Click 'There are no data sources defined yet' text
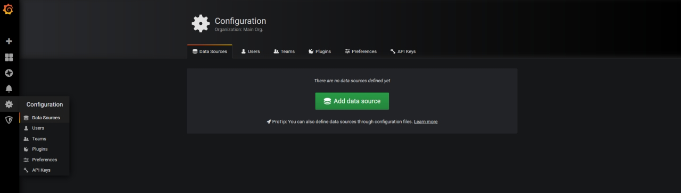 tap(352, 81)
